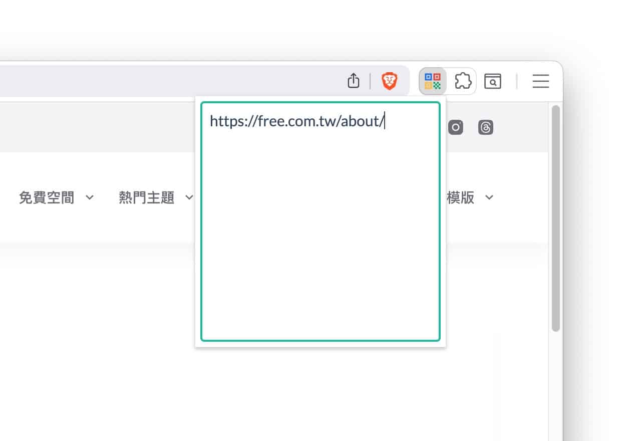The image size is (641, 441).
Task: Click the share icon in the address bar
Action: click(x=354, y=81)
